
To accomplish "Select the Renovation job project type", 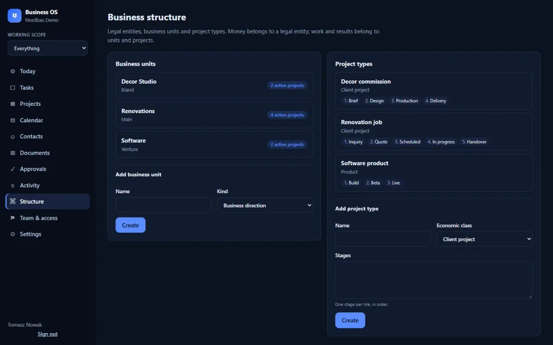I will pyautogui.click(x=434, y=132).
